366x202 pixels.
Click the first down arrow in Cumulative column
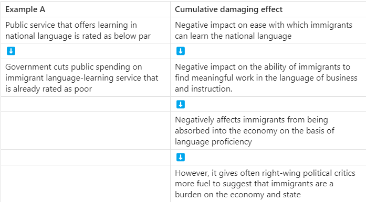(181, 51)
